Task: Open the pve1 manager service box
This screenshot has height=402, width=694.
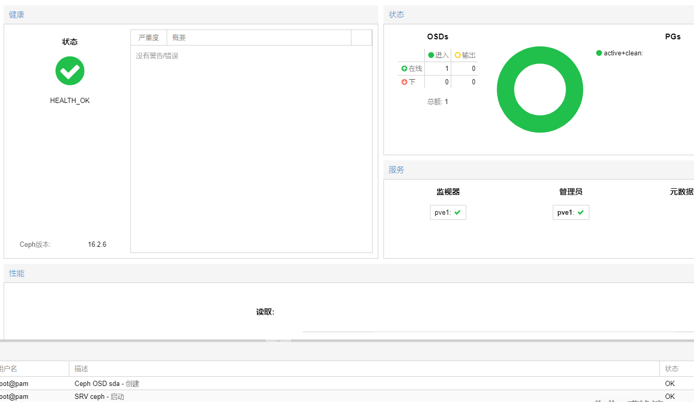Action: (571, 213)
